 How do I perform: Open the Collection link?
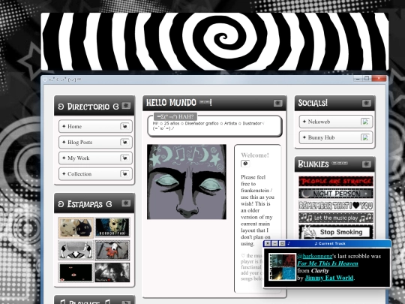click(x=95, y=173)
